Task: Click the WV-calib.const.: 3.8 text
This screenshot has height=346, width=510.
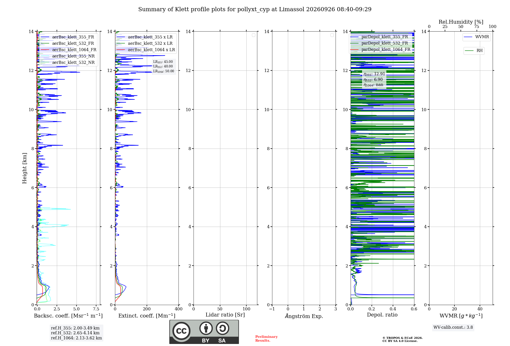Action: pyautogui.click(x=453, y=327)
